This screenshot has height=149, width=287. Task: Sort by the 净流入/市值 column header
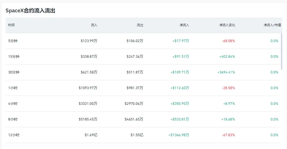pos(272,25)
